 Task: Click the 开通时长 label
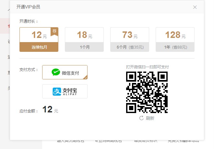pos(29,21)
